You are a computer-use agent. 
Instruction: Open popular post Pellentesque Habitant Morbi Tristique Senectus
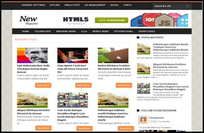[170, 47]
